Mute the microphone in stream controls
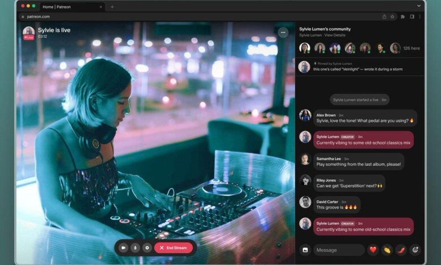Viewport: 441px width, 265px height. pyautogui.click(x=135, y=248)
